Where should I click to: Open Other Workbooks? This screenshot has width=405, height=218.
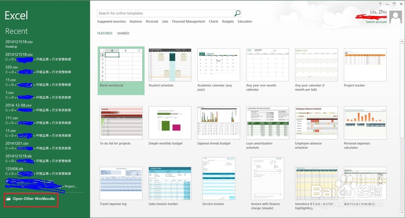point(31,200)
